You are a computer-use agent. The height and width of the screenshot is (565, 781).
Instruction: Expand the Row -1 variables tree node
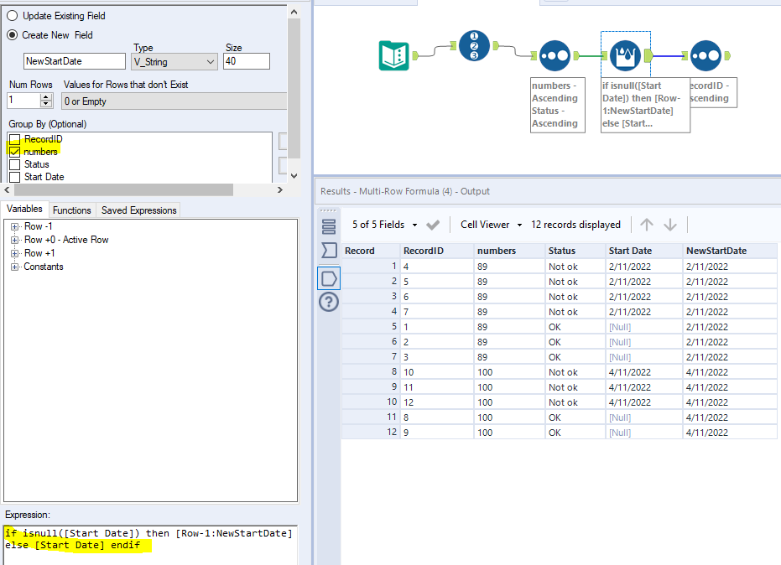tap(15, 226)
